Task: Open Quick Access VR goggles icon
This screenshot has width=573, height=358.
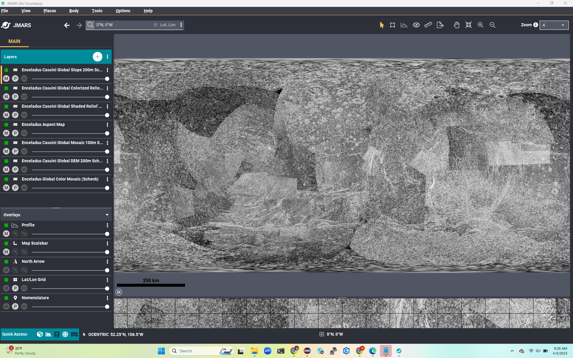Action: [x=74, y=334]
